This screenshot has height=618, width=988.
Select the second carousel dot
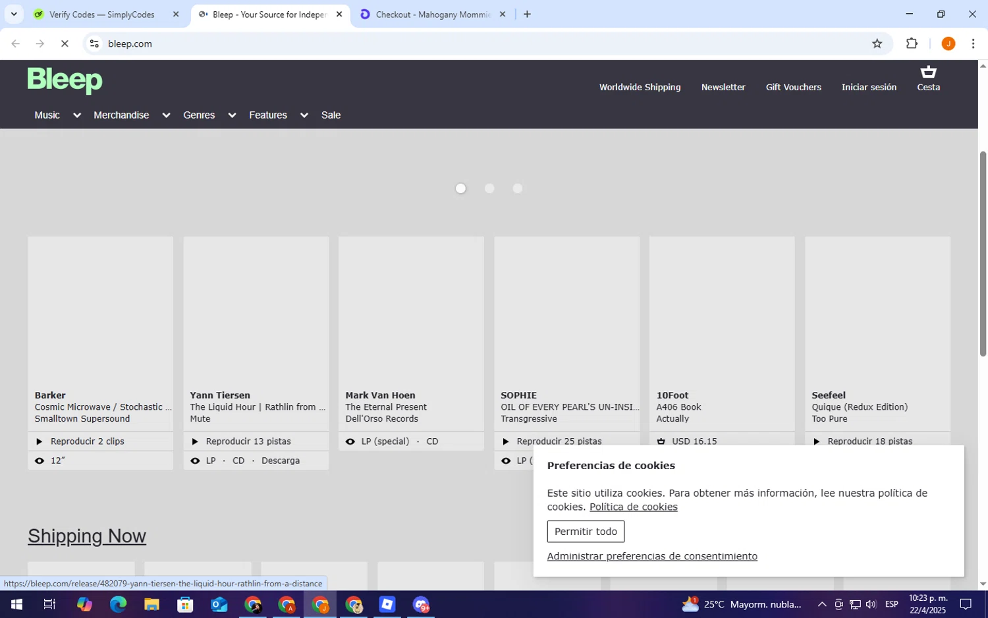coord(489,188)
